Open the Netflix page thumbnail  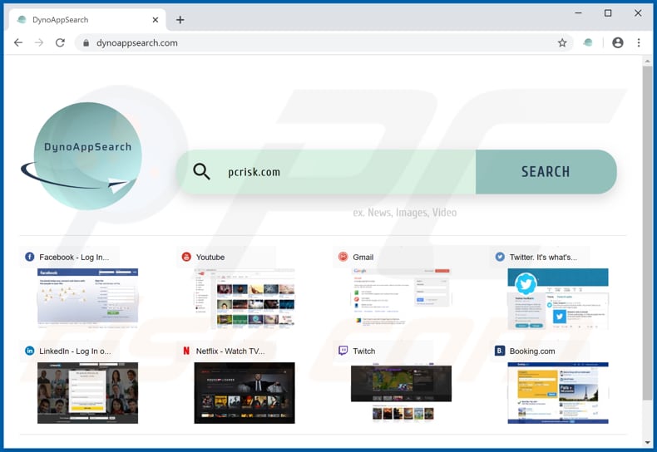(x=245, y=393)
